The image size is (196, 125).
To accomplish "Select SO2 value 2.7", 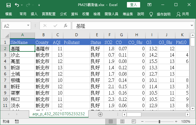I will point(109,80).
